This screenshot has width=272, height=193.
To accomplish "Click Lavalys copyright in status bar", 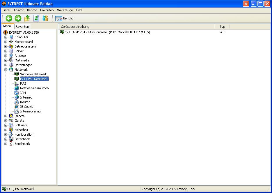I will click(x=168, y=189).
